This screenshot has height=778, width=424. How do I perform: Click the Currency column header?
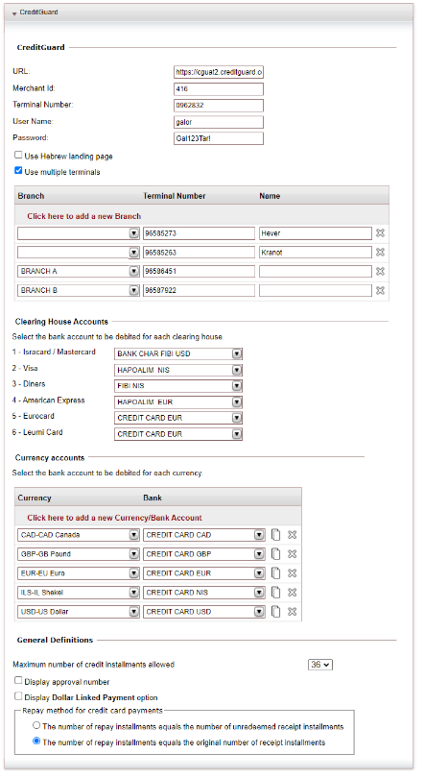click(x=35, y=498)
